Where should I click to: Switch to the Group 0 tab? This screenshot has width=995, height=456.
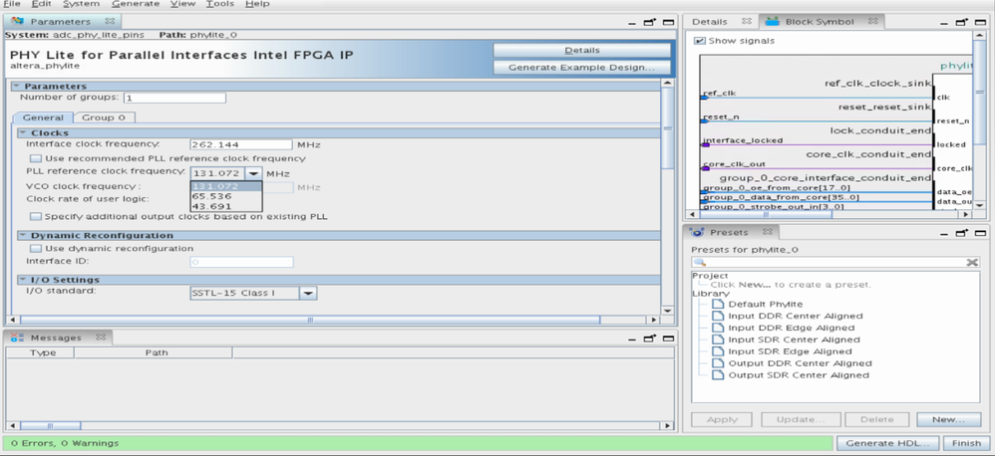point(104,117)
